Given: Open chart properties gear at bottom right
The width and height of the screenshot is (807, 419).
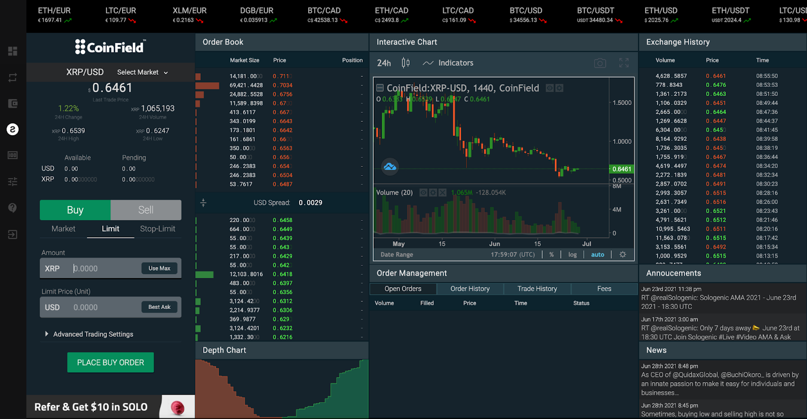Looking at the screenshot, I should pos(623,254).
